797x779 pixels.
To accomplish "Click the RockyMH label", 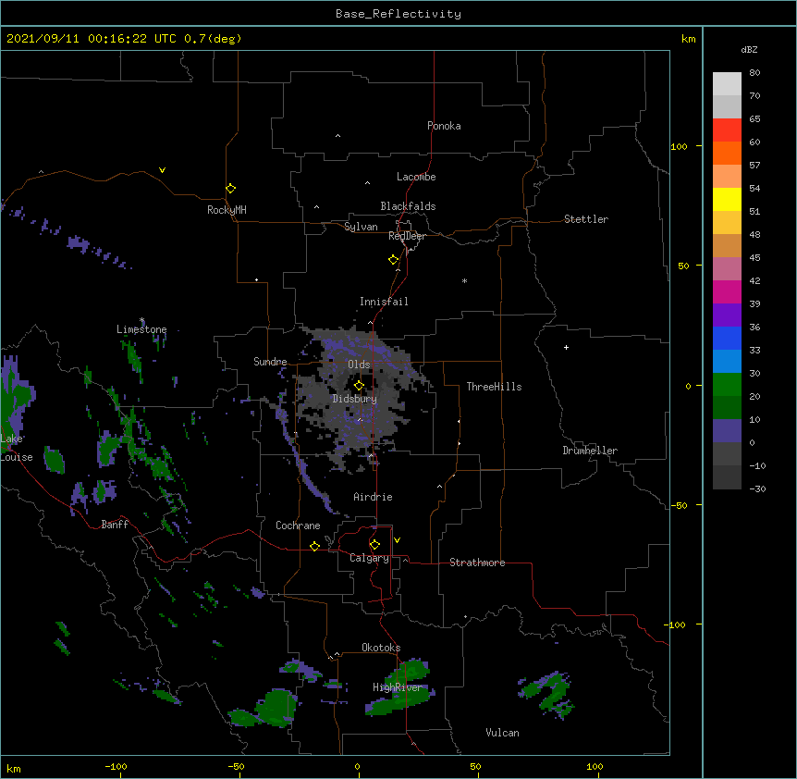I will pyautogui.click(x=227, y=210).
